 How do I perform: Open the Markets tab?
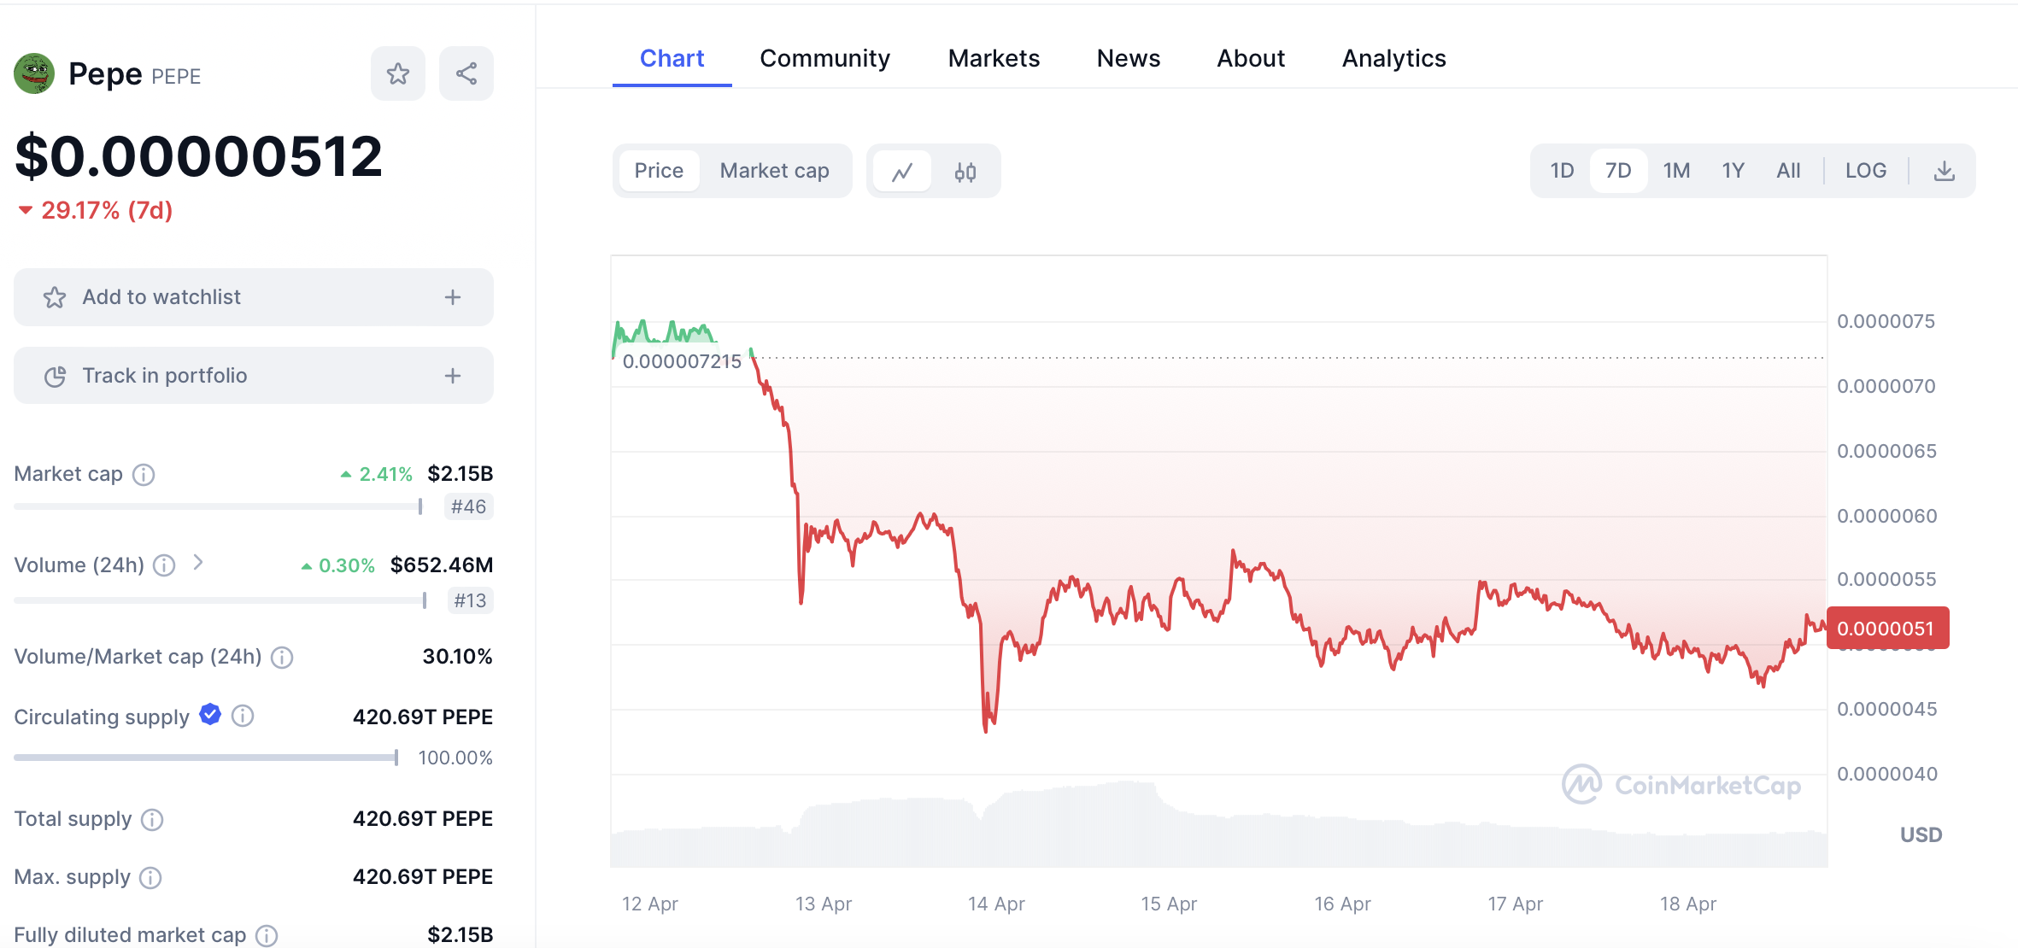[x=994, y=58]
